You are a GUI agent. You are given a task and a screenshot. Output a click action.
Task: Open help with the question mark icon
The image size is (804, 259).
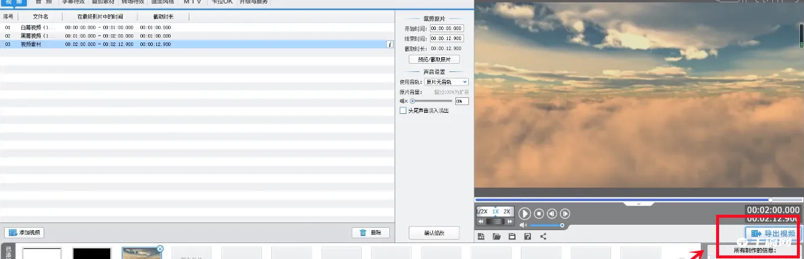coord(527,237)
